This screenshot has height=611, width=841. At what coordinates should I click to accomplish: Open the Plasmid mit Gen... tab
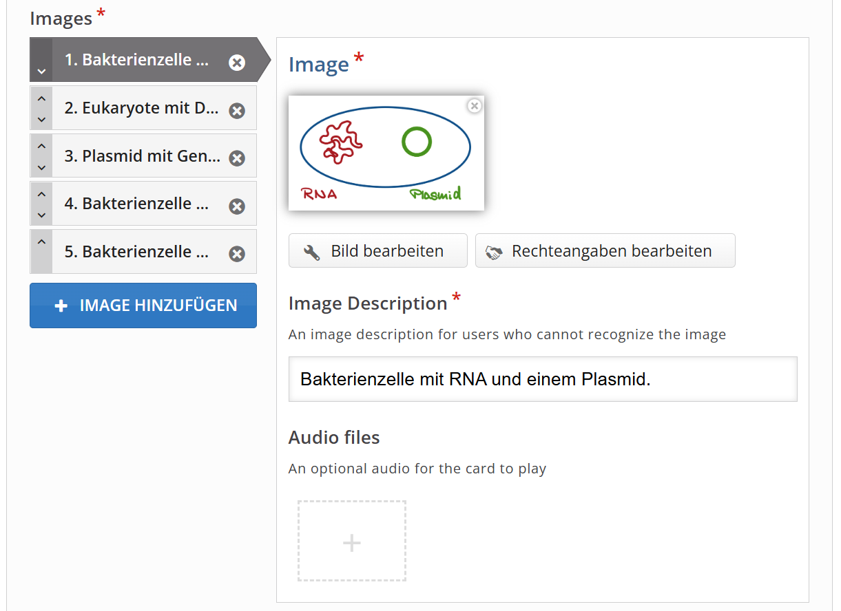tap(141, 156)
